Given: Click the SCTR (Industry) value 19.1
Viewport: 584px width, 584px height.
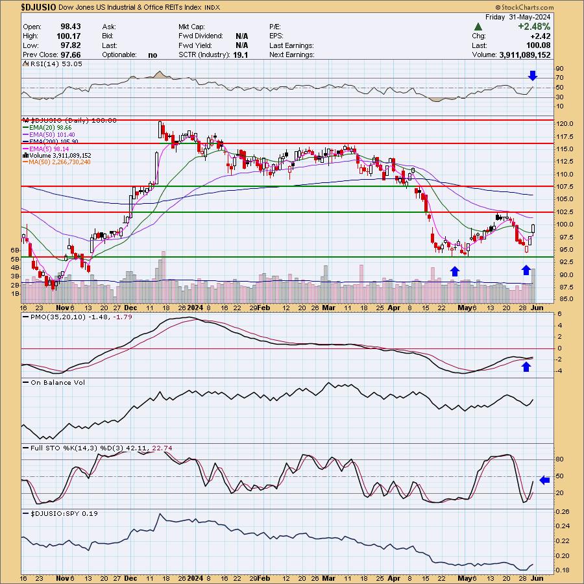Looking at the screenshot, I should [241, 55].
